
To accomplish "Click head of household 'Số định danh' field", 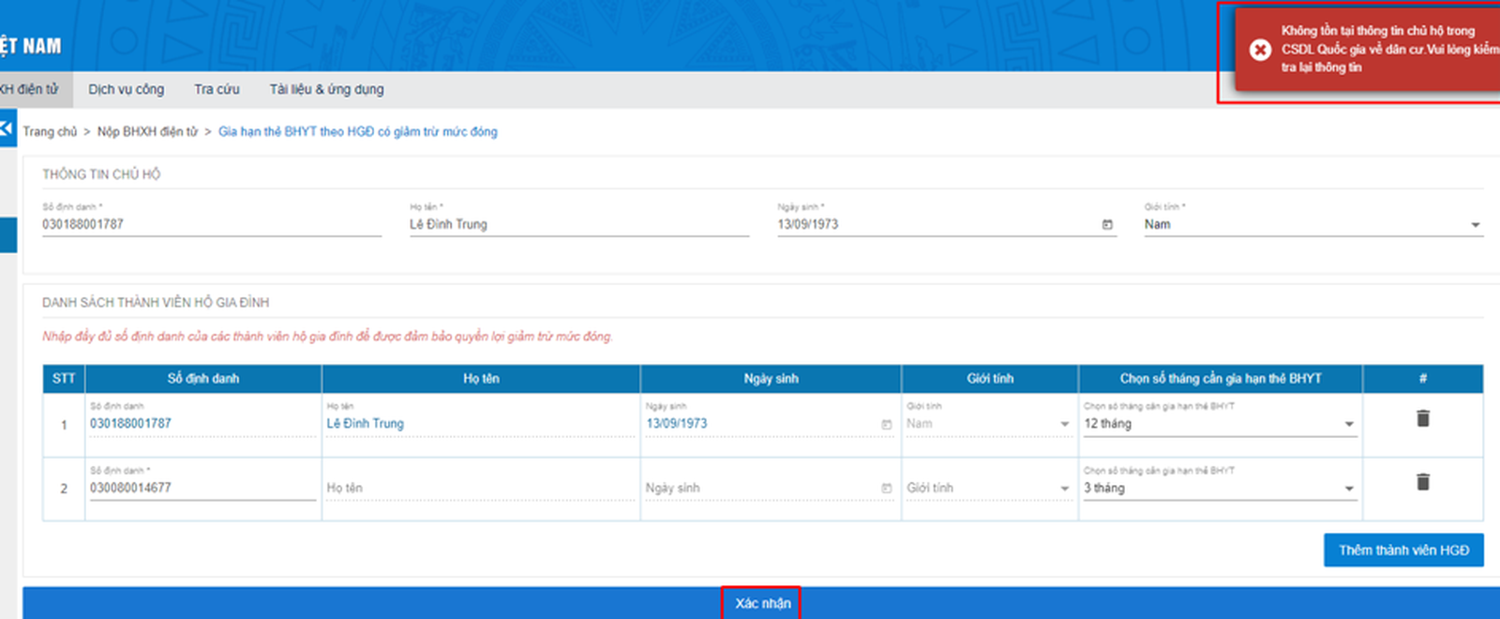I will click(210, 225).
